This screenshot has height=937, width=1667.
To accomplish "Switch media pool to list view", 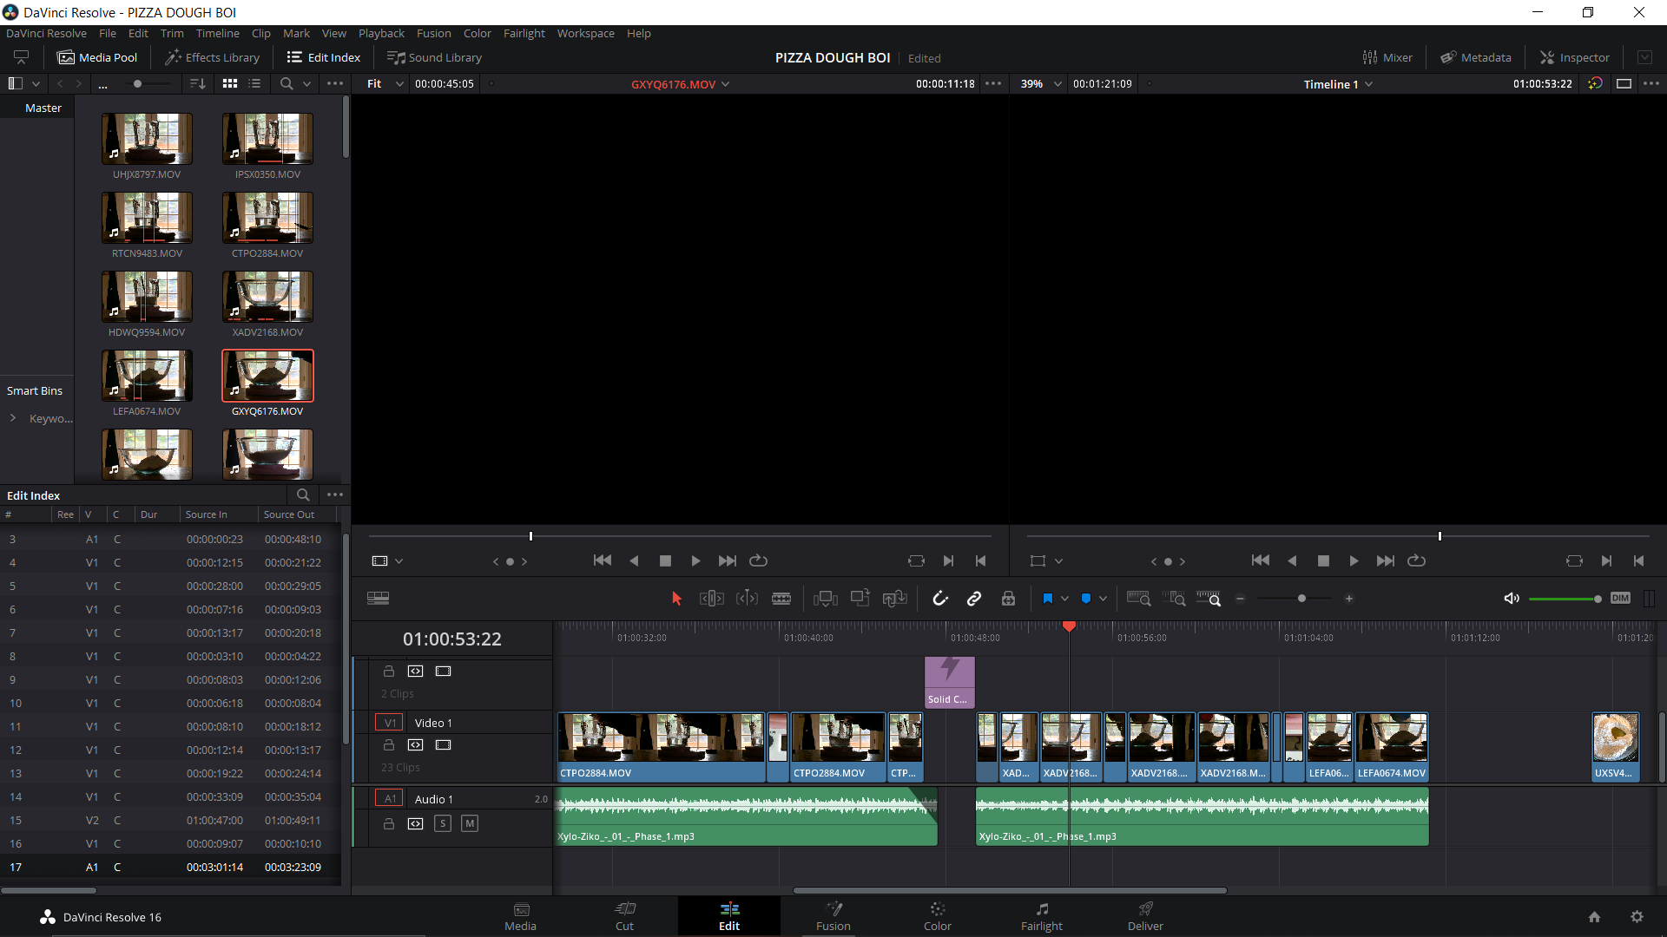I will 254,84.
